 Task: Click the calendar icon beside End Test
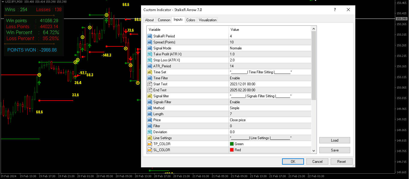point(149,90)
